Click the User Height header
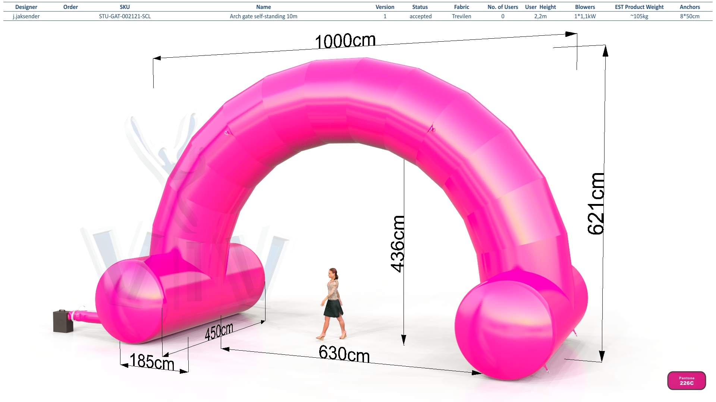The image size is (716, 402). tap(540, 7)
